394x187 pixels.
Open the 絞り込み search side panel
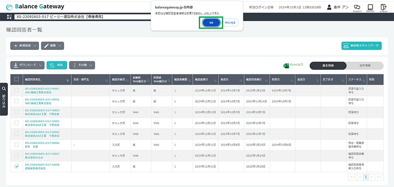(4, 99)
